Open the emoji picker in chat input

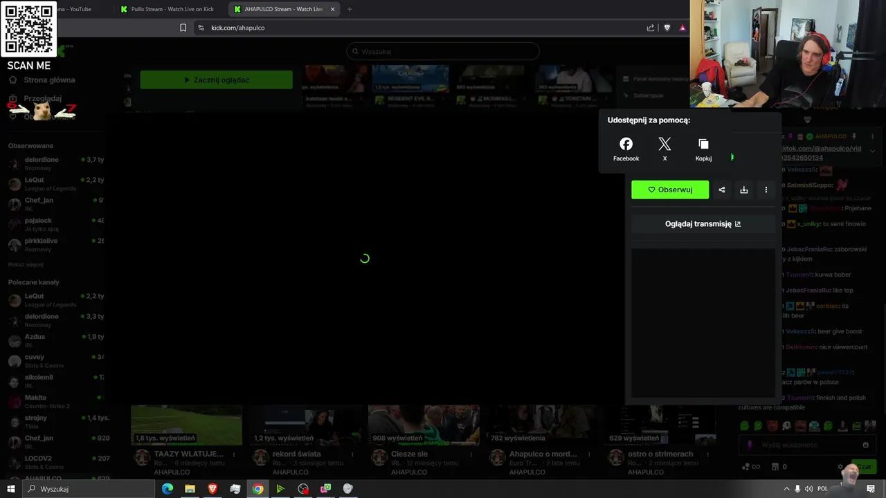tap(865, 445)
